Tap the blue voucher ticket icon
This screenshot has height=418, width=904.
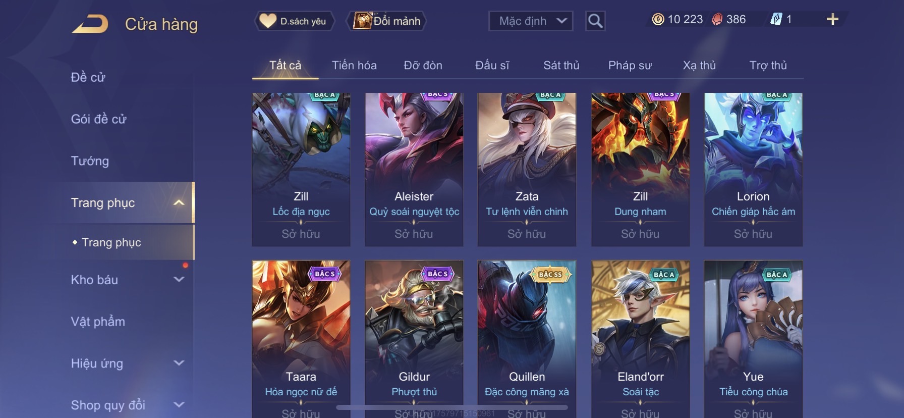[776, 19]
